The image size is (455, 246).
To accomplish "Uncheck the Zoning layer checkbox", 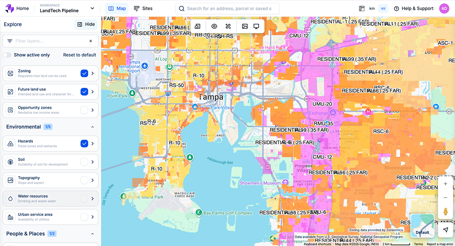I will pos(84,74).
